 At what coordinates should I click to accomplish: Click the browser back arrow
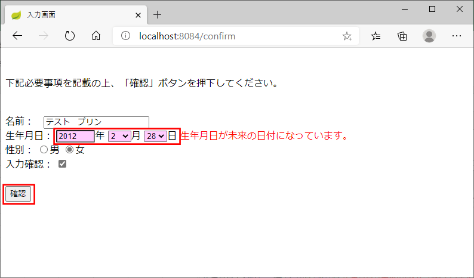point(17,36)
